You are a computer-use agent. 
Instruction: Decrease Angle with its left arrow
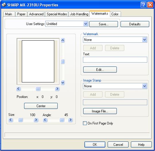(x=45, y=120)
